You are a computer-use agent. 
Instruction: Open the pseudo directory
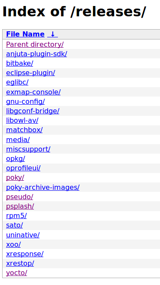(20, 197)
